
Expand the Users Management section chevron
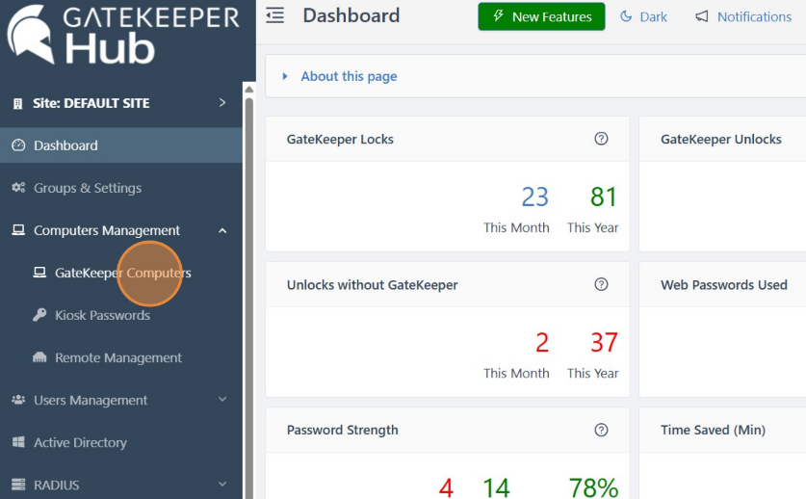pos(222,399)
